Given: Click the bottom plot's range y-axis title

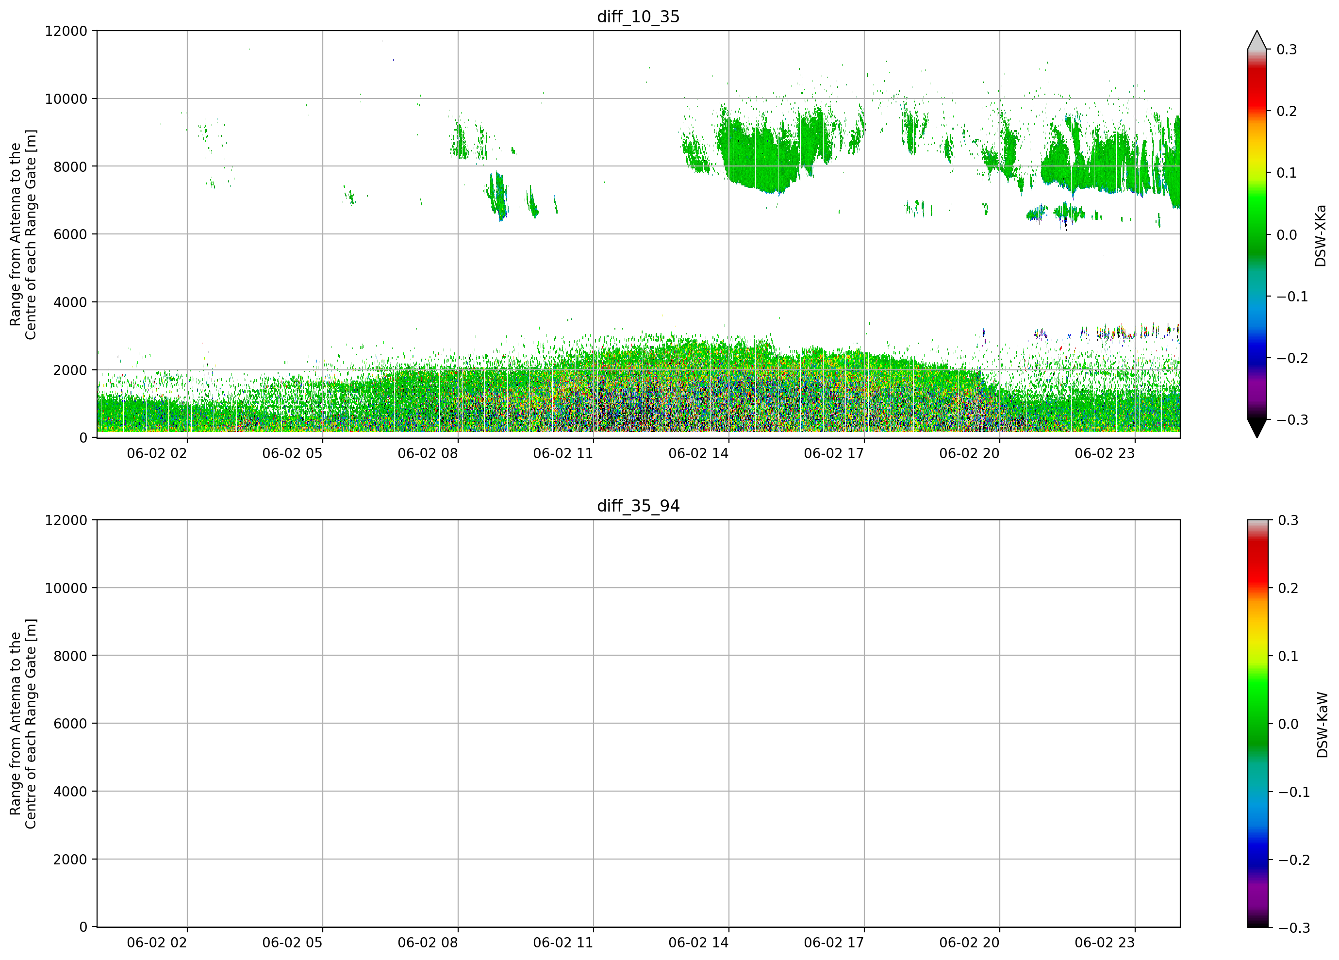Looking at the screenshot, I should pos(23,724).
